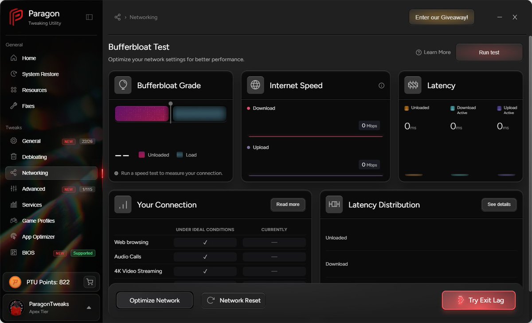Click Read more in Your Connection
Screen dimensions: 532x323
pos(288,204)
